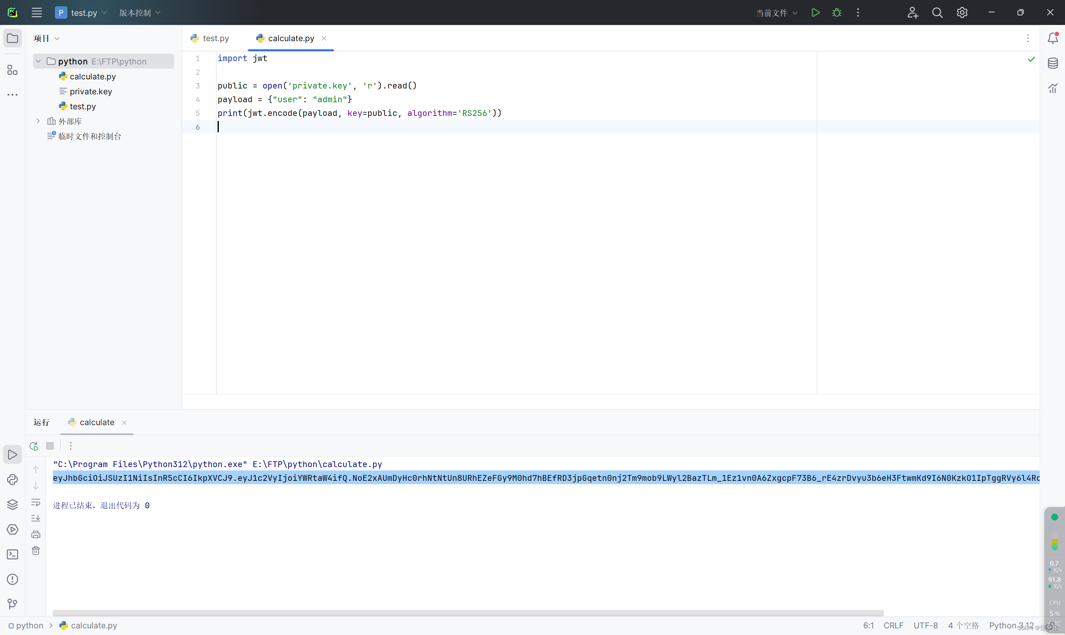Switch to the calculate.py editor tab

(x=286, y=38)
